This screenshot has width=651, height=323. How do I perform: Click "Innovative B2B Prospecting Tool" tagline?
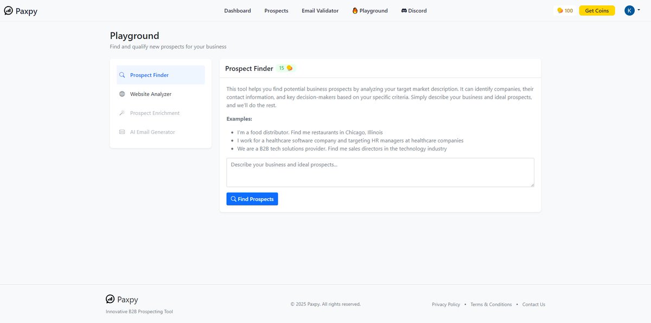pos(139,312)
